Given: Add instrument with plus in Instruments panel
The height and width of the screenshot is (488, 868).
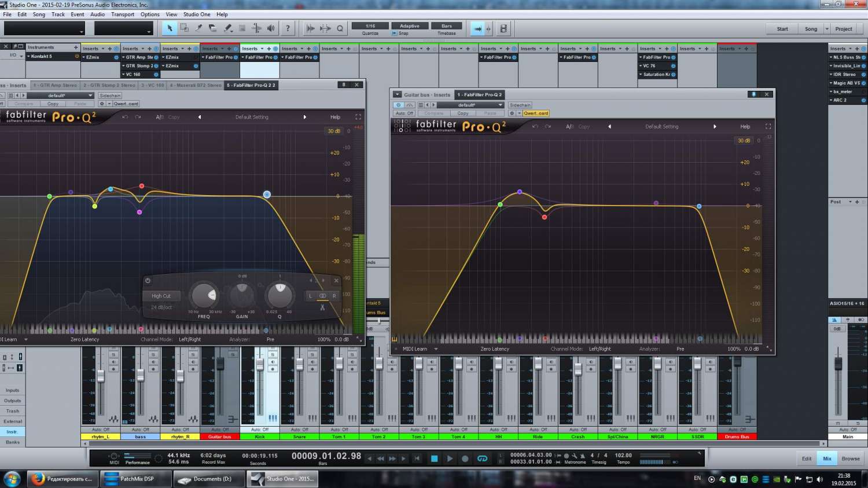Looking at the screenshot, I should pos(75,47).
